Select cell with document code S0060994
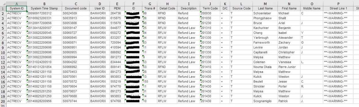 76,57
